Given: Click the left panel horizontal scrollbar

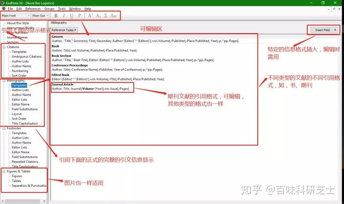Looking at the screenshot, I should (22, 201).
